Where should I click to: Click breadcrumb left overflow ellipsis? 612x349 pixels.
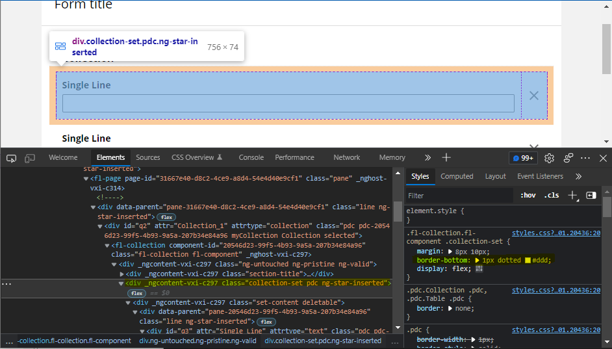9,341
